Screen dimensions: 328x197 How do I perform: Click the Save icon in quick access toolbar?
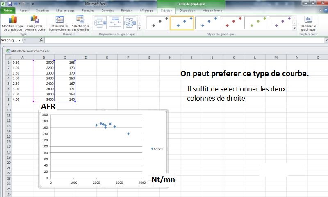tap(10, 4)
